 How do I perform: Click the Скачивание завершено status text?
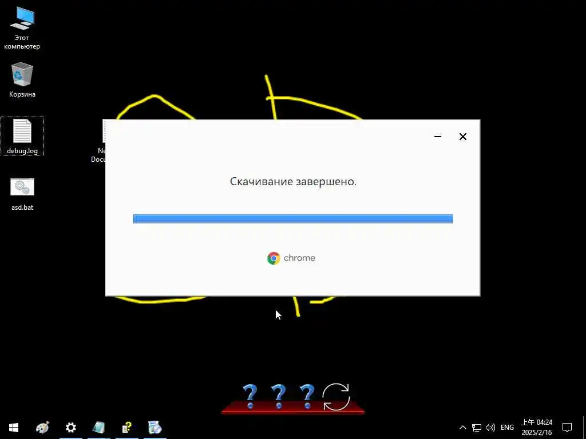pyautogui.click(x=293, y=182)
